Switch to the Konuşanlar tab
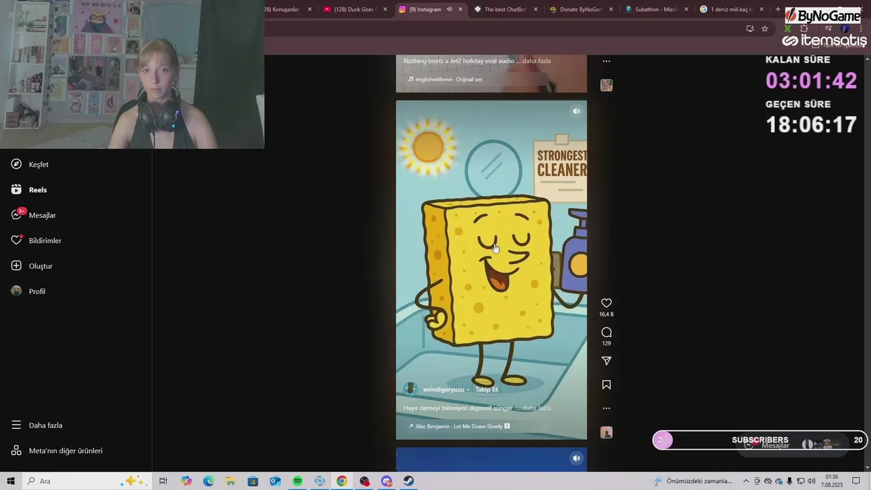Image resolution: width=871 pixels, height=490 pixels. pyautogui.click(x=284, y=10)
